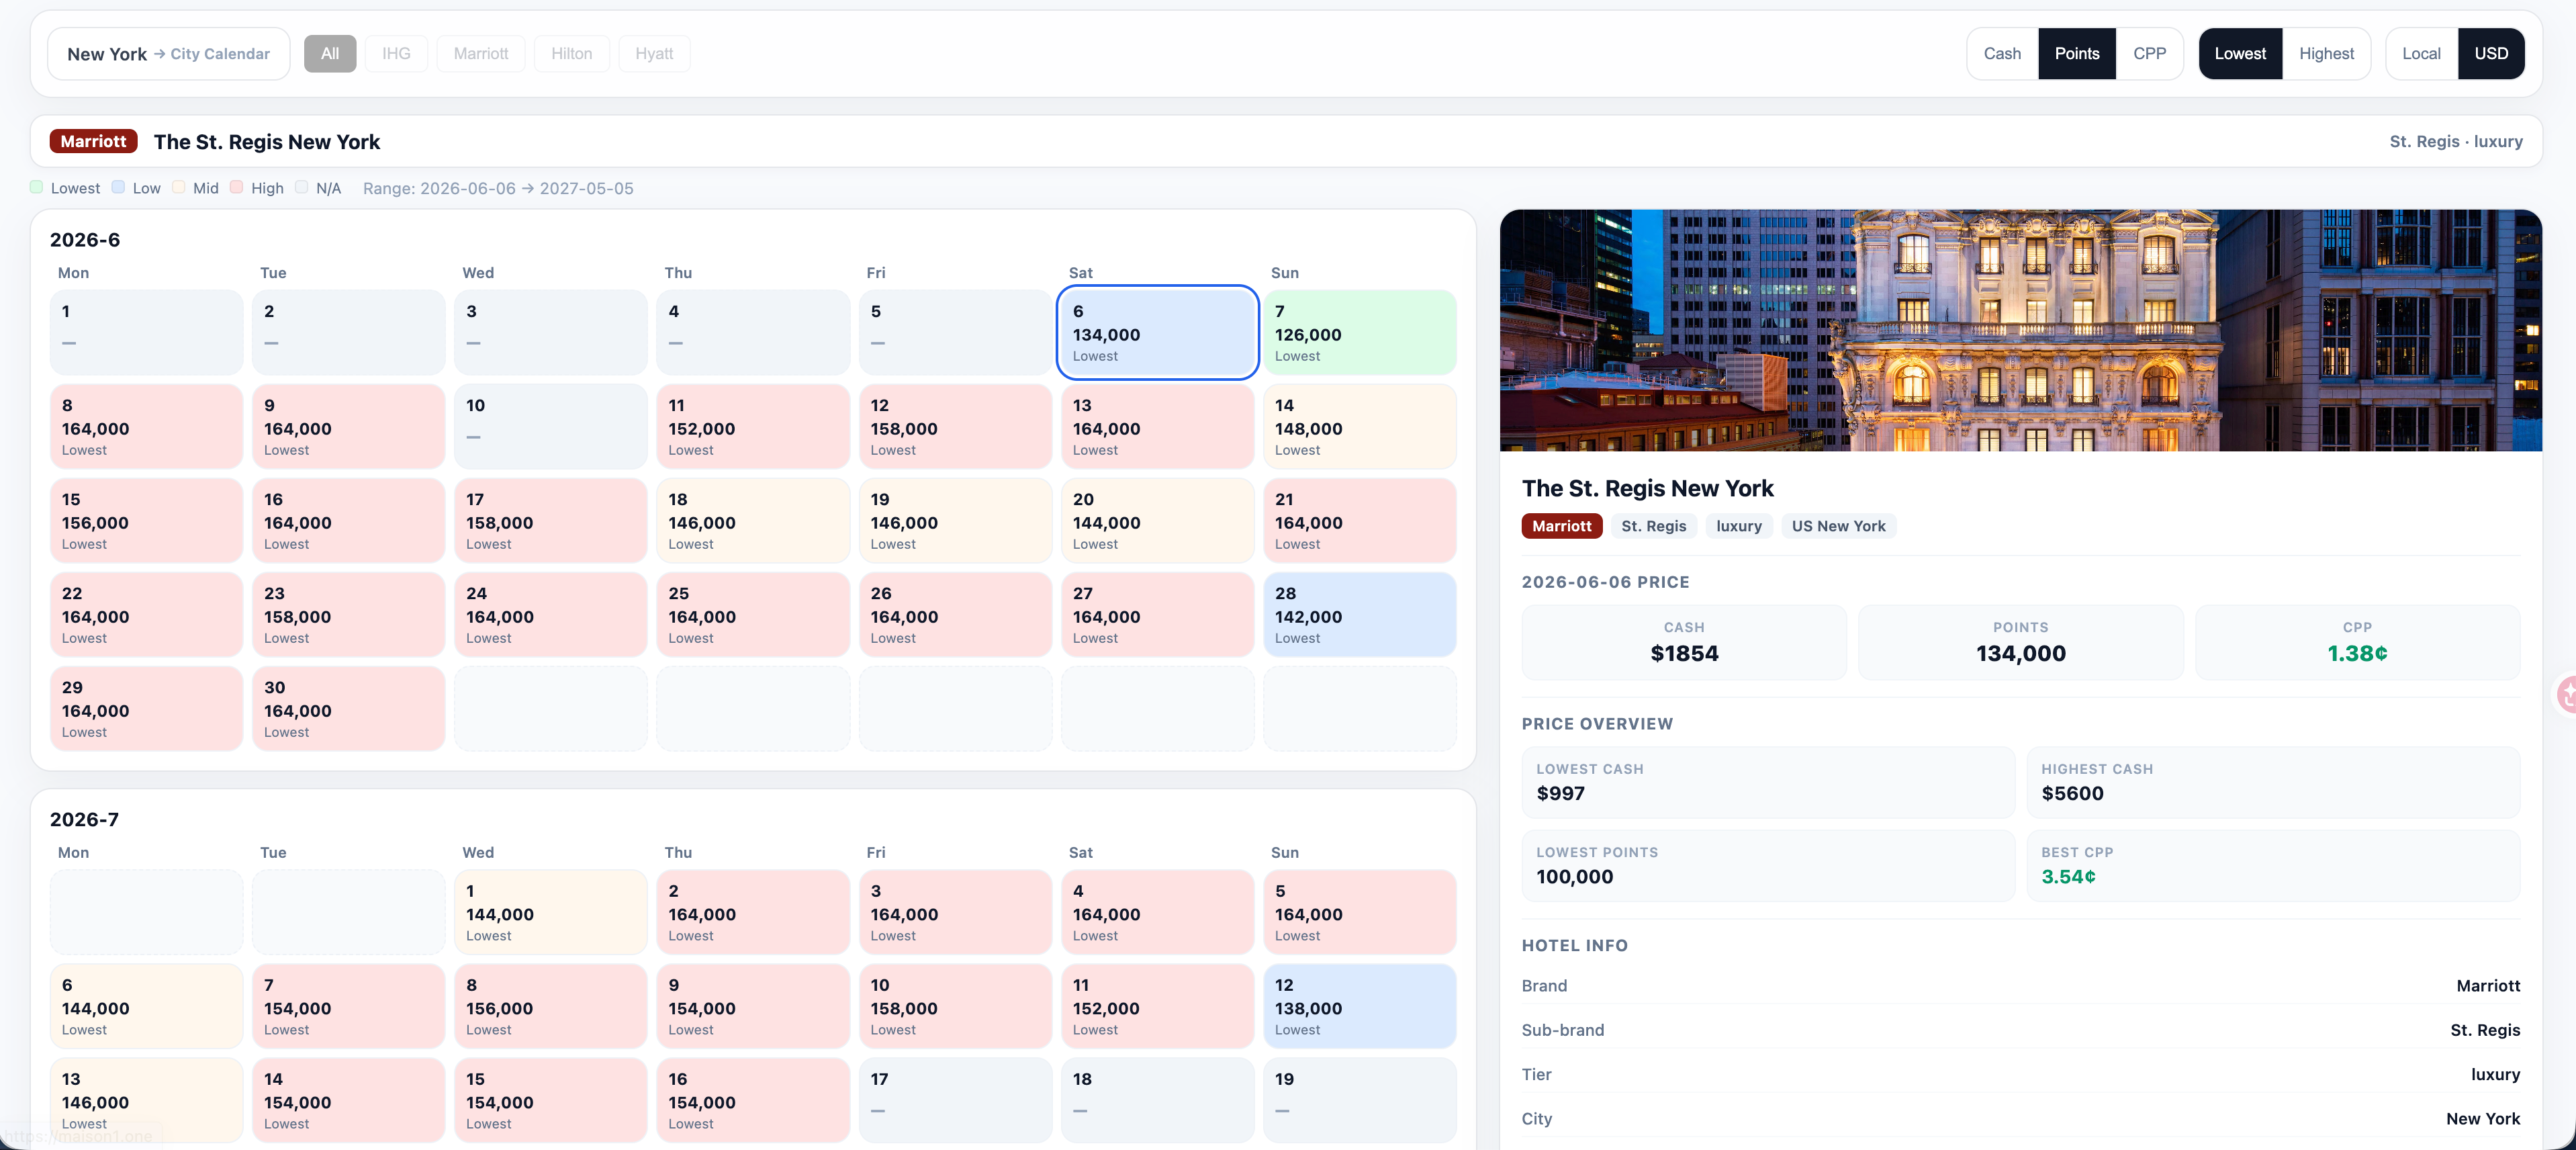Screen dimensions: 2576x1150
Task: Click the CPP 1.38¢ price card
Action: point(2357,642)
